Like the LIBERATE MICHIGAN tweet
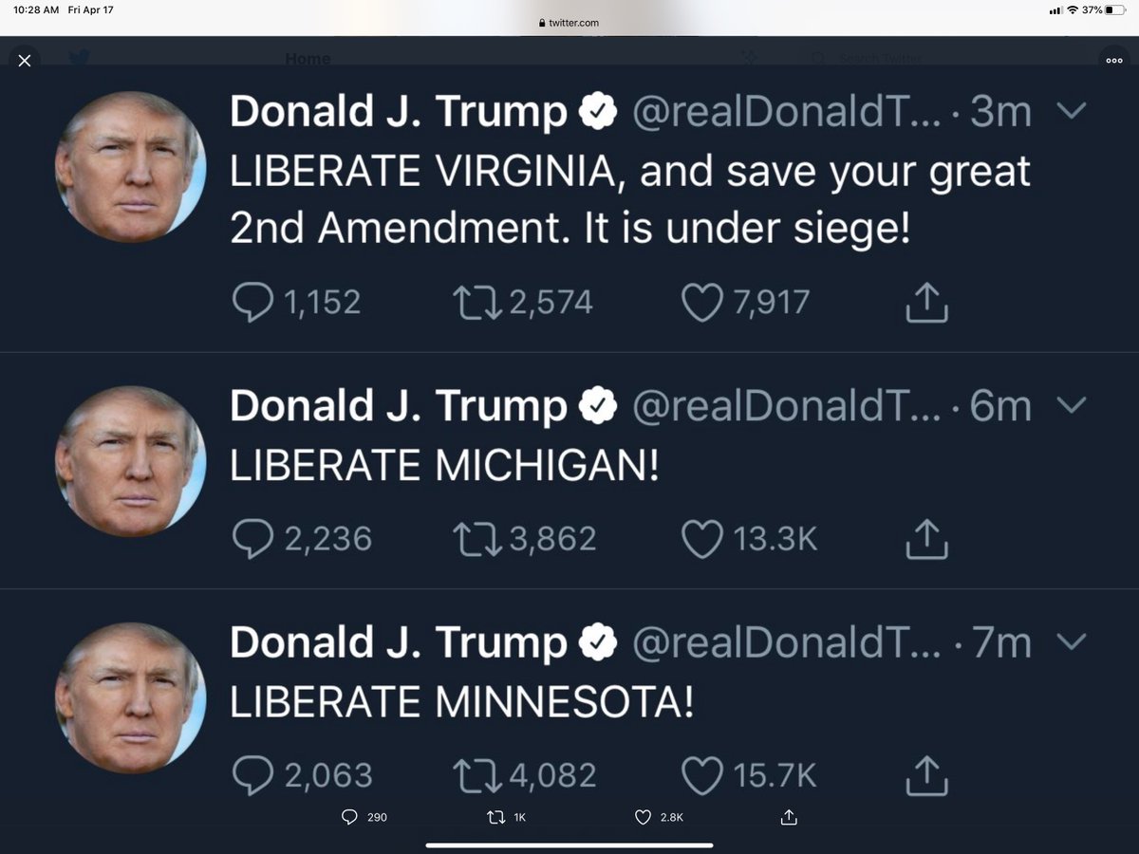The width and height of the screenshot is (1139, 854). (702, 539)
